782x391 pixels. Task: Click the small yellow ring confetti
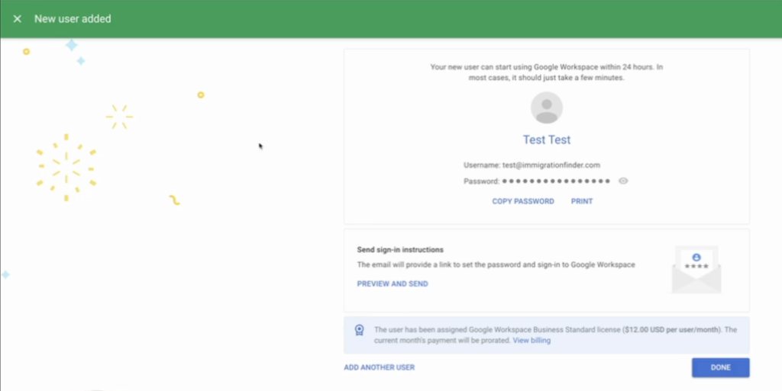click(201, 95)
